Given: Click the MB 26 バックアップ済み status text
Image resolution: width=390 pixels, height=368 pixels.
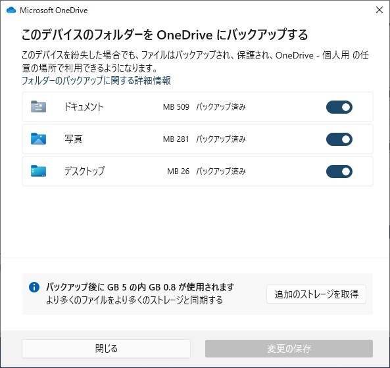Looking at the screenshot, I should (x=207, y=172).
